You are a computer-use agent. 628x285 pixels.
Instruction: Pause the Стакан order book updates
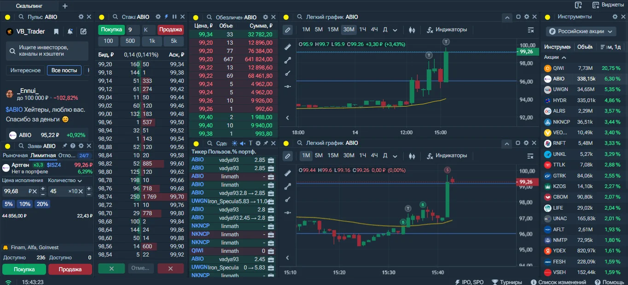pos(174,17)
